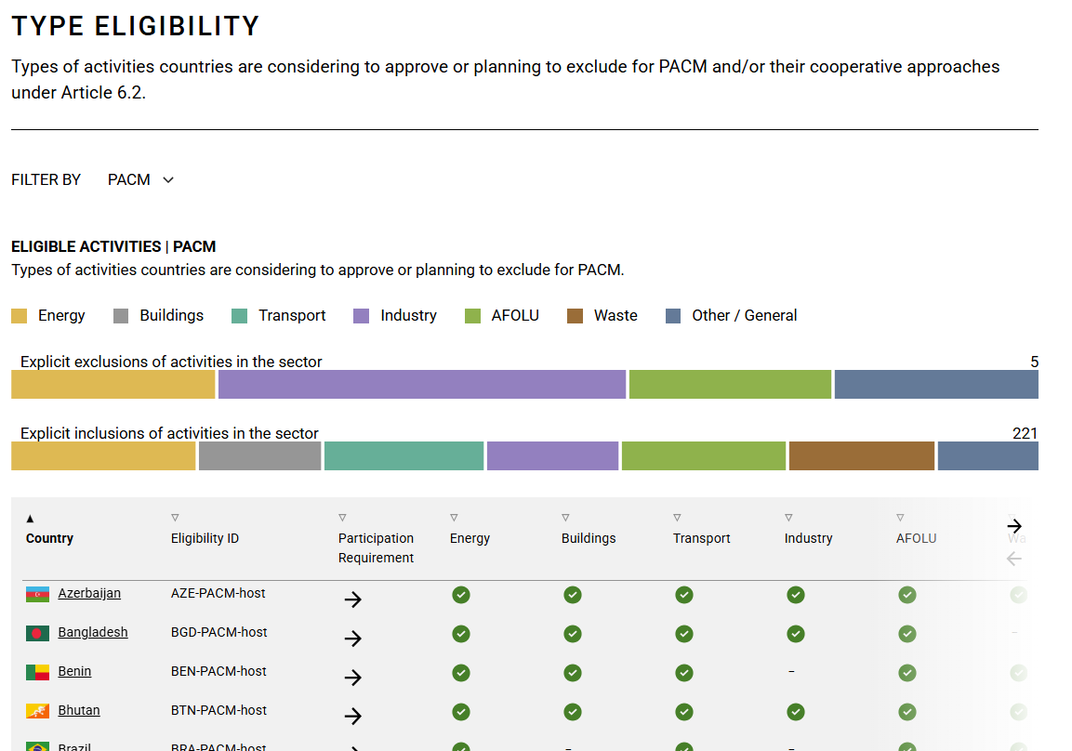Toggle Waste legend item

coord(602,316)
